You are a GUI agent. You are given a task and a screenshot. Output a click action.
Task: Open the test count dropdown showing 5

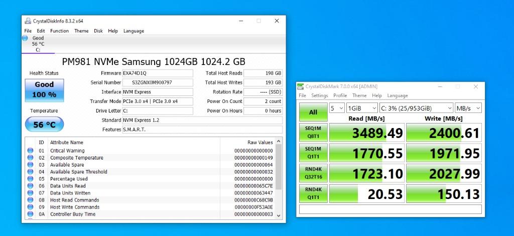337,108
